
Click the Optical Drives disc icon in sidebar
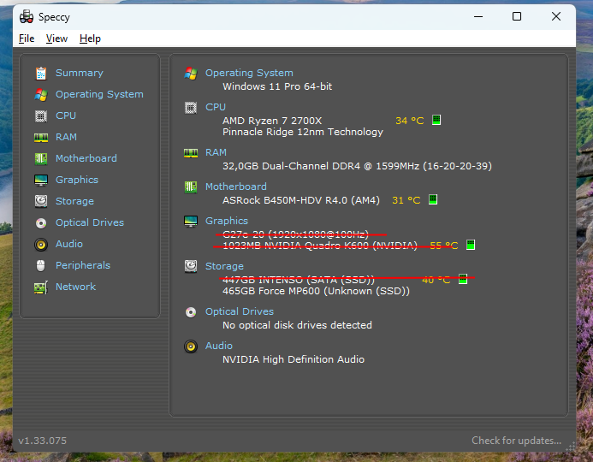pyautogui.click(x=41, y=223)
